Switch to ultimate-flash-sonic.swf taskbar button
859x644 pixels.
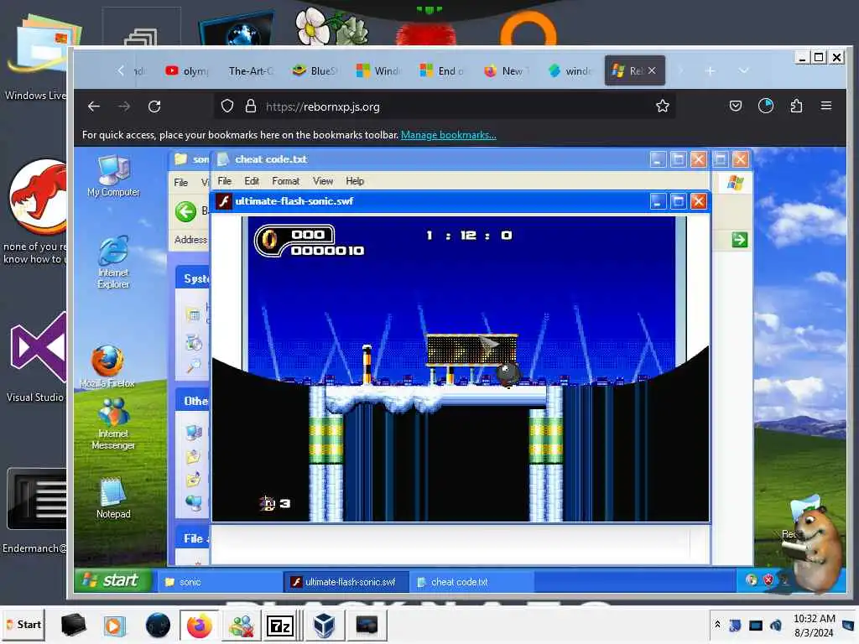pyautogui.click(x=346, y=582)
